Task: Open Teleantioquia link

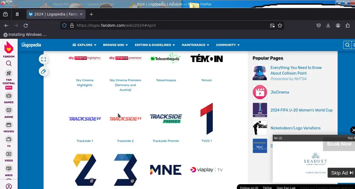Action: (x=166, y=80)
